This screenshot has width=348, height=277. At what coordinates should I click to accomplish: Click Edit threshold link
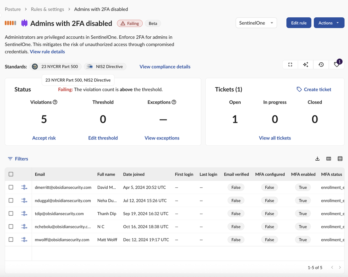coord(103,138)
